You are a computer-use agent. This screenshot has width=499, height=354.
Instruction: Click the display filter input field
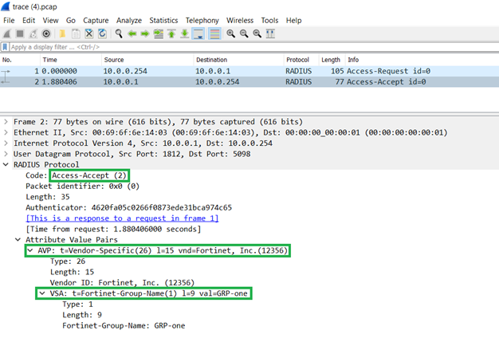coord(239,47)
